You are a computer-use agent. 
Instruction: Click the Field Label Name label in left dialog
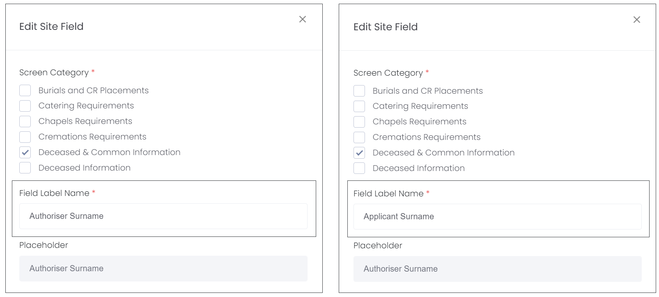tap(54, 193)
